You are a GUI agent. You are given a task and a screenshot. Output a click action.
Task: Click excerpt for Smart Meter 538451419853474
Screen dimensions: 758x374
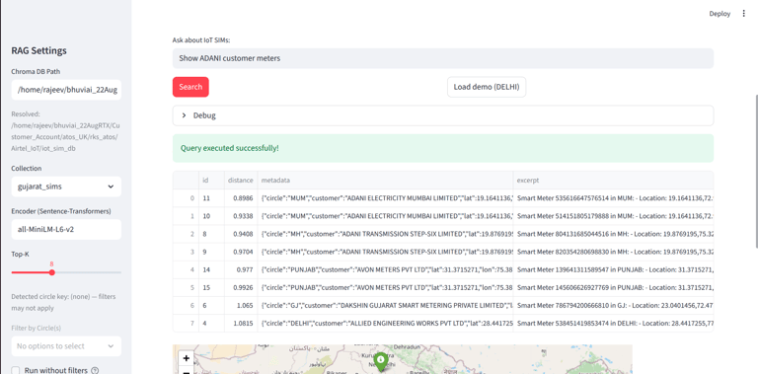[x=613, y=324]
